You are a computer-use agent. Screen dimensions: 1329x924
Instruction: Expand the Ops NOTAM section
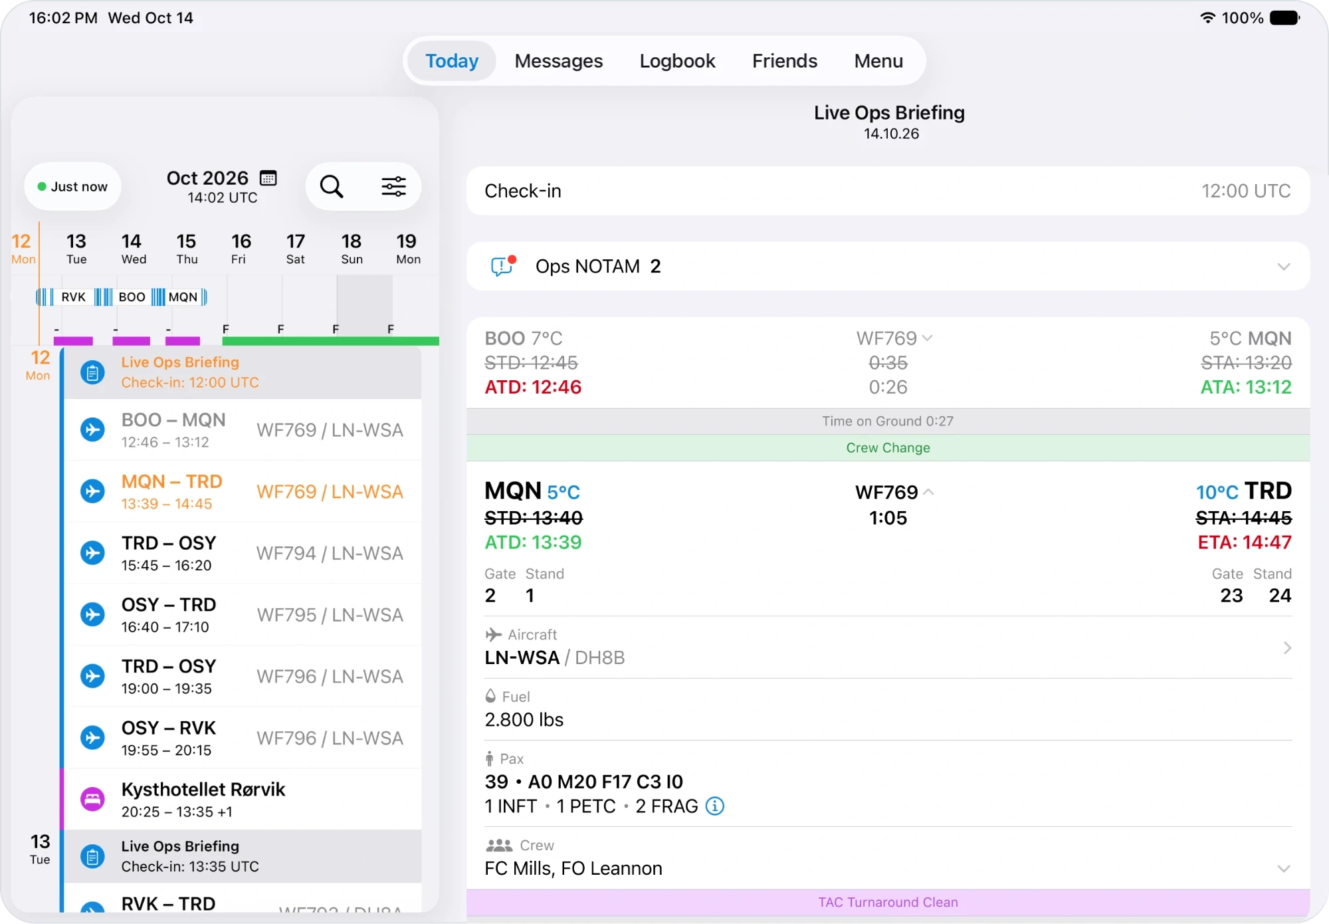[1284, 267]
